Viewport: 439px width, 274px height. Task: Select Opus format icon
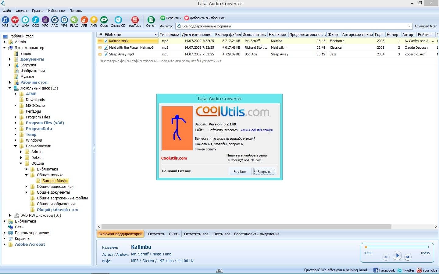coord(104,21)
